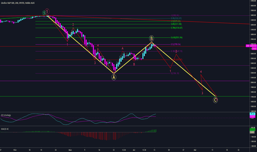Open the S&P 500 Heikin Ashi chart title
The height and width of the screenshot is (152, 257).
(18, 3)
